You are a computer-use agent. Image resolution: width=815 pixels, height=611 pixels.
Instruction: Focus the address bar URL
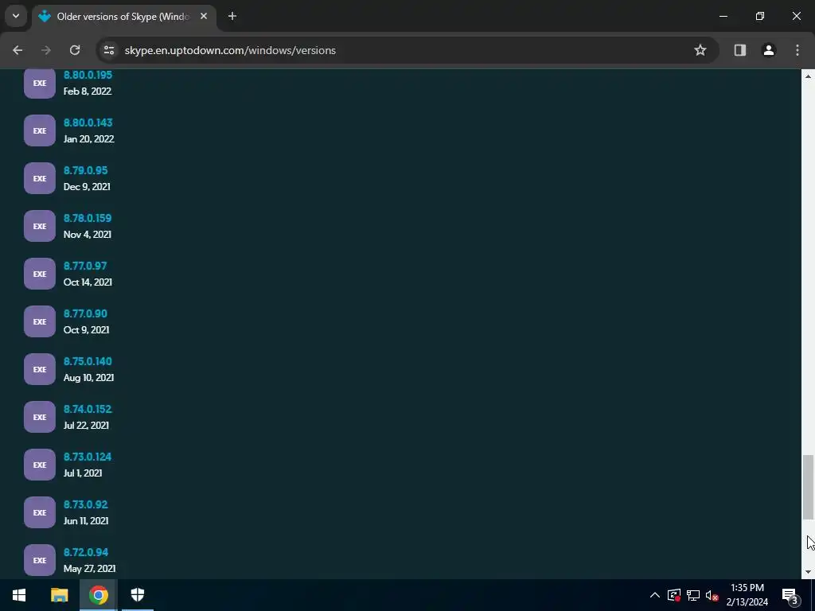pyautogui.click(x=230, y=50)
